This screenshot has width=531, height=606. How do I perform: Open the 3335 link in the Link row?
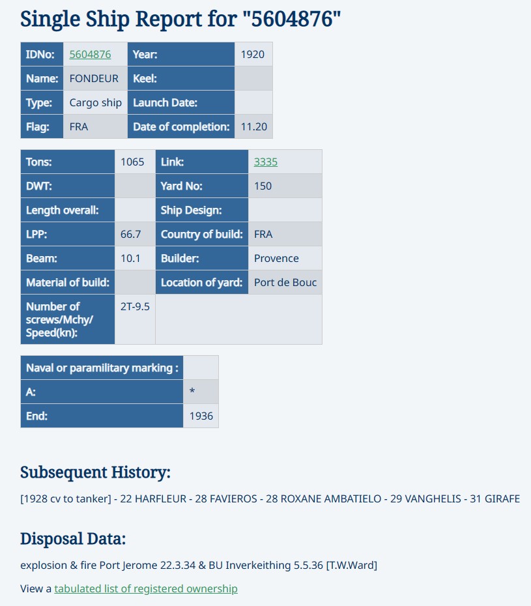pyautogui.click(x=265, y=162)
